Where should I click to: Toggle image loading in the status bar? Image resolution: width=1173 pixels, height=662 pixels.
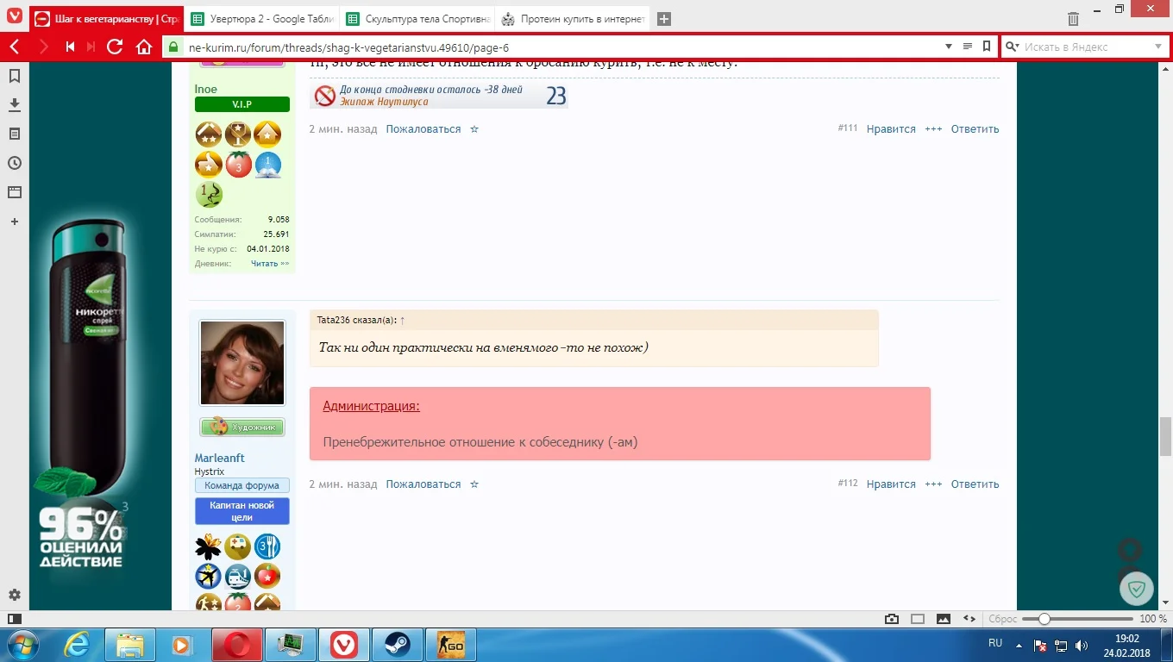tap(944, 618)
